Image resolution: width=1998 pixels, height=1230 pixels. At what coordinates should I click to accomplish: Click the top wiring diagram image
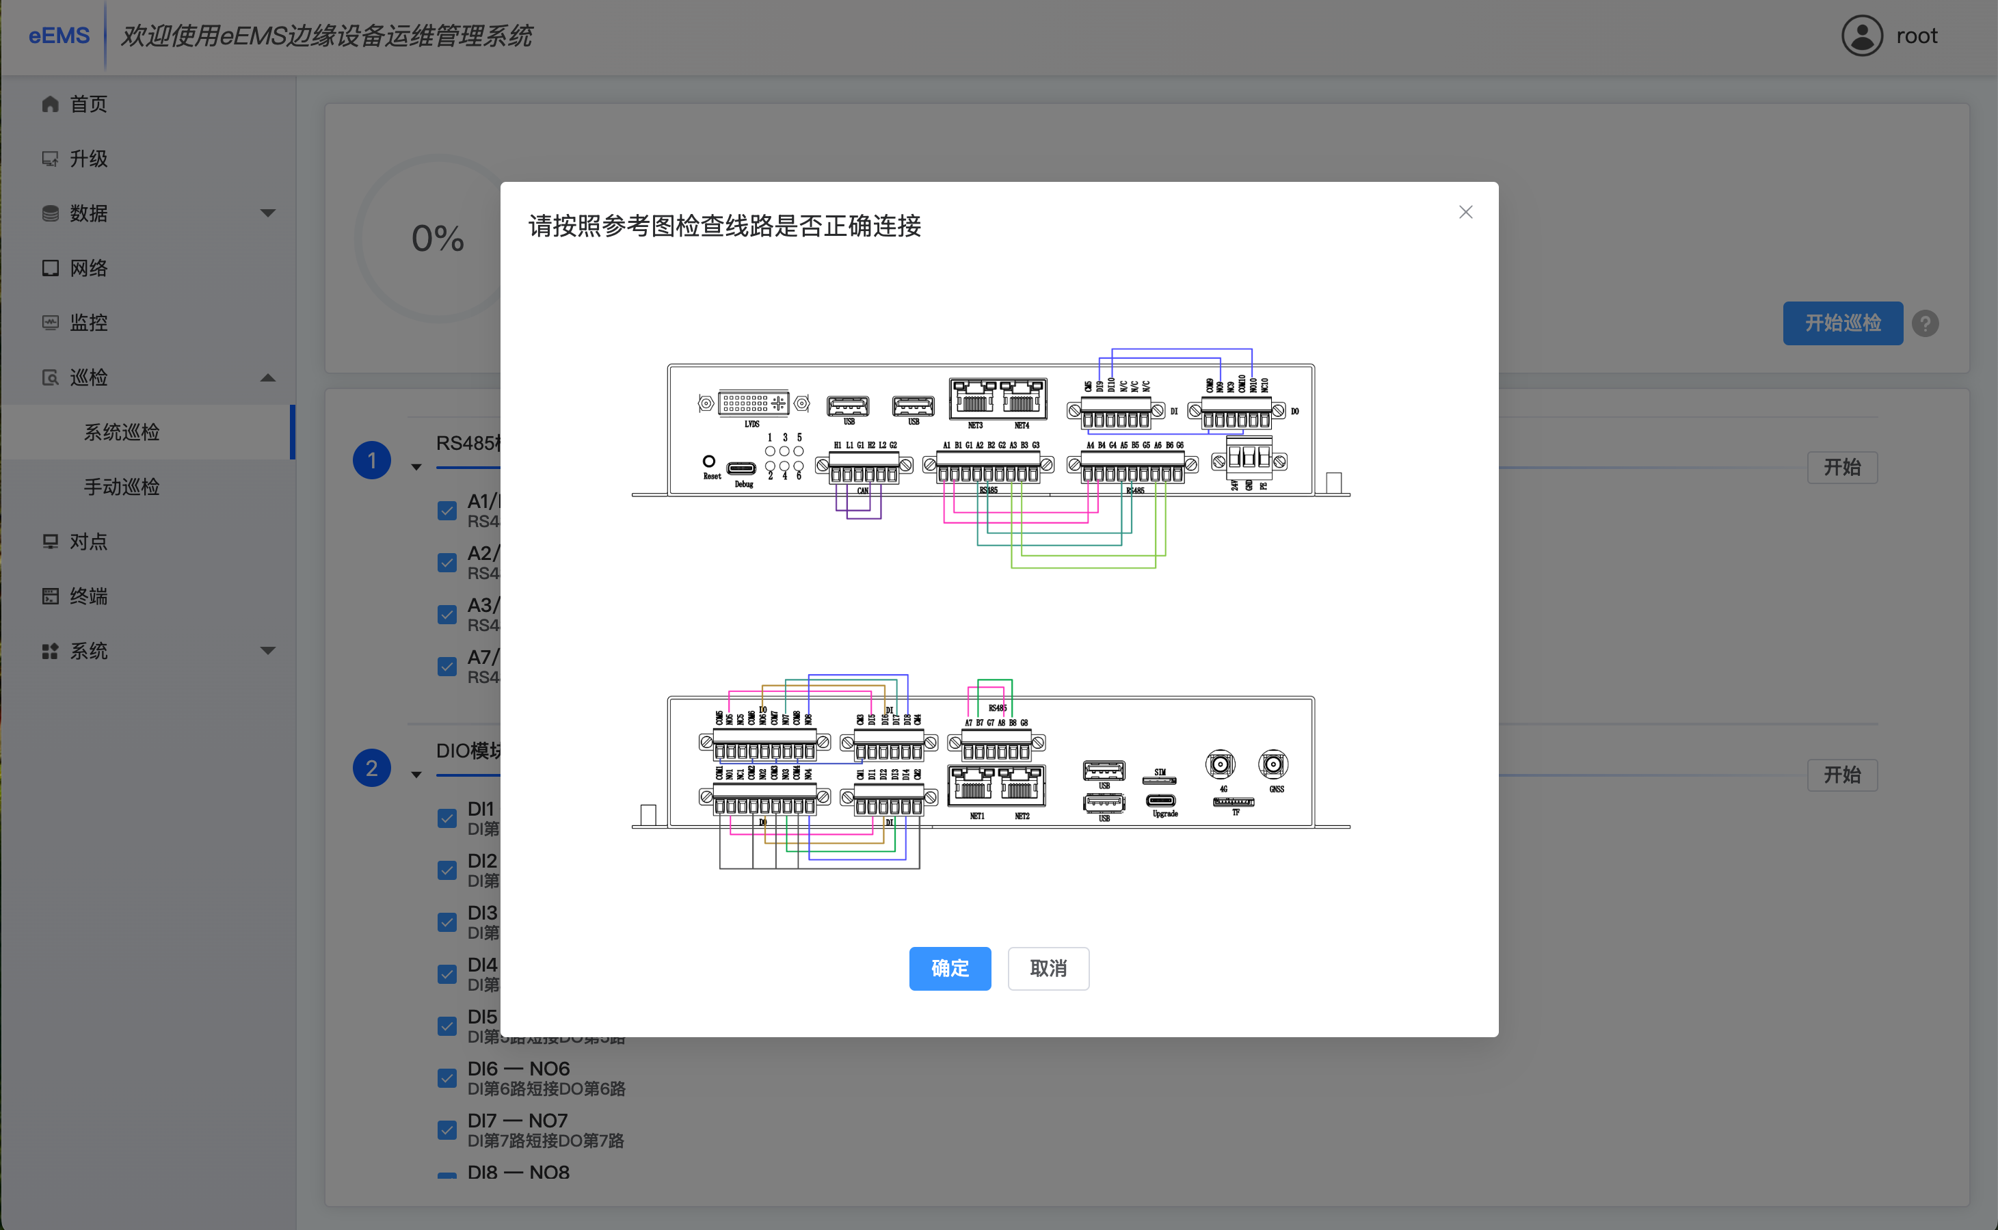pyautogui.click(x=991, y=458)
